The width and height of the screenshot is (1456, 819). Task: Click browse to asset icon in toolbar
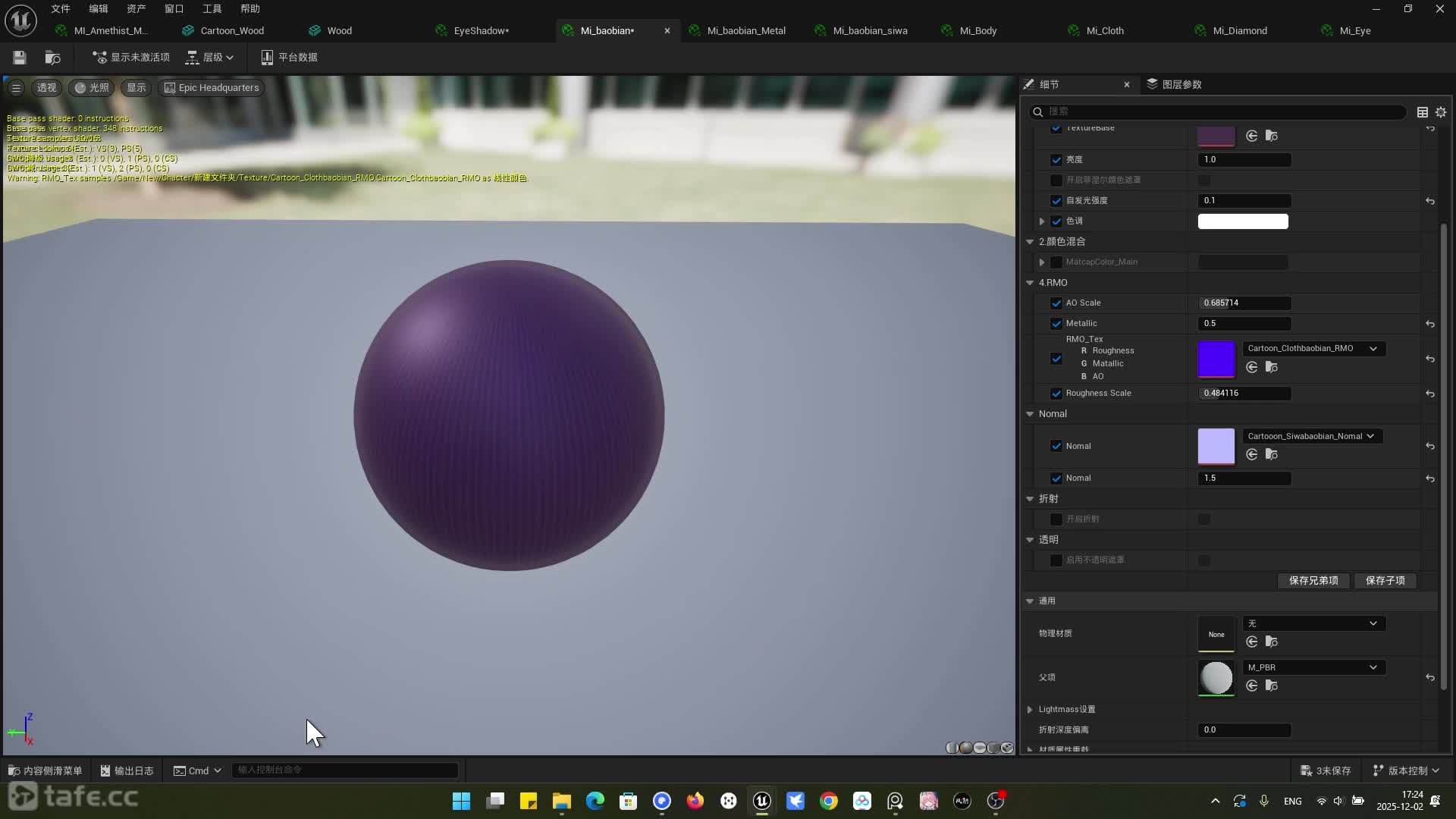click(x=52, y=58)
